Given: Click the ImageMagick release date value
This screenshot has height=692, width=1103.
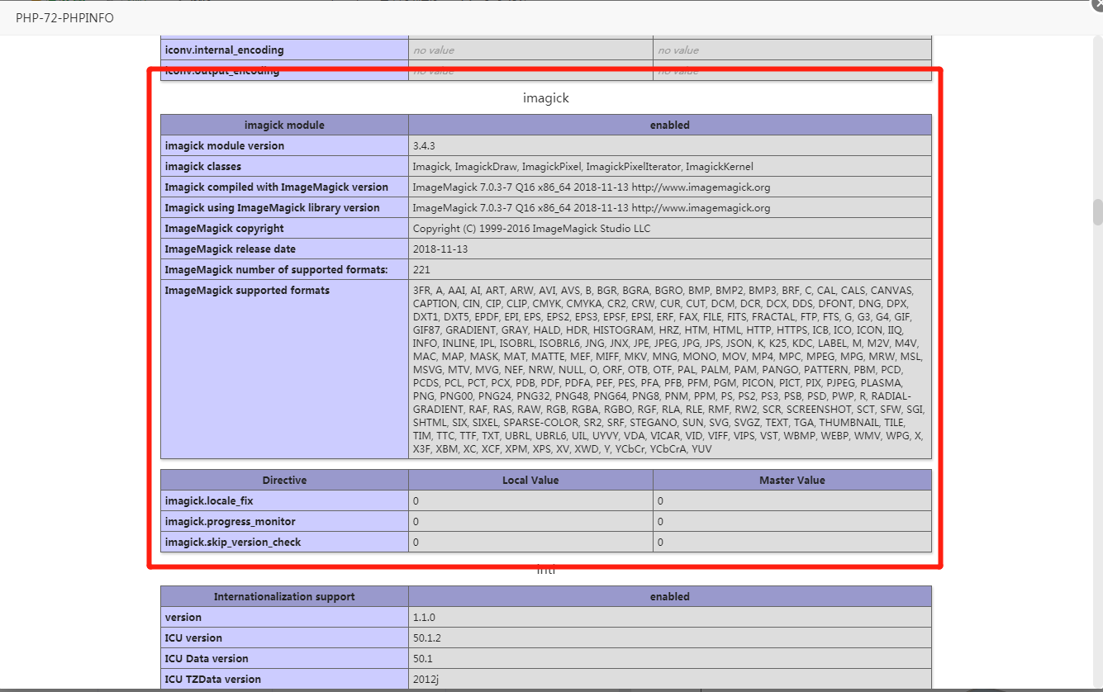Looking at the screenshot, I should [x=440, y=249].
